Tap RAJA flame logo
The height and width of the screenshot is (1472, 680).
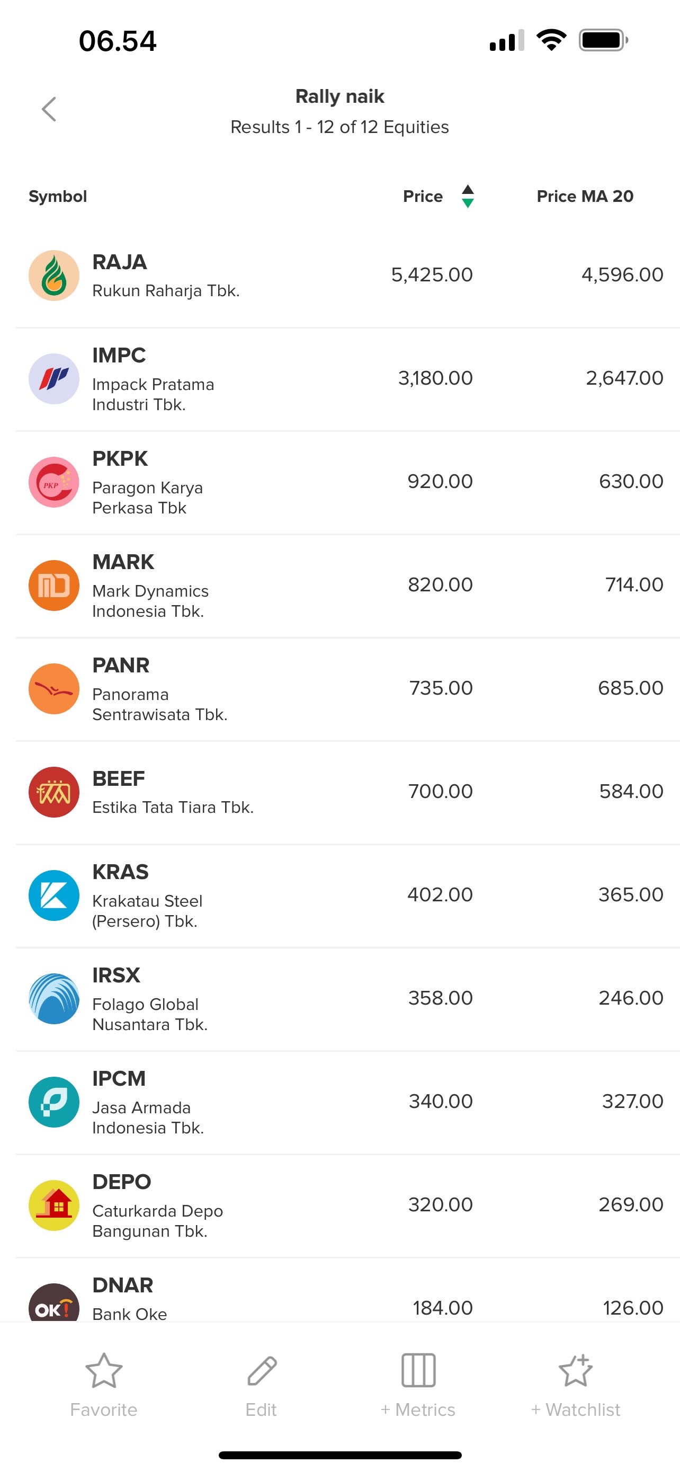coord(53,276)
